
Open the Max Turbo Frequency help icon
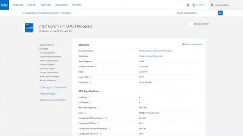coord(98,108)
